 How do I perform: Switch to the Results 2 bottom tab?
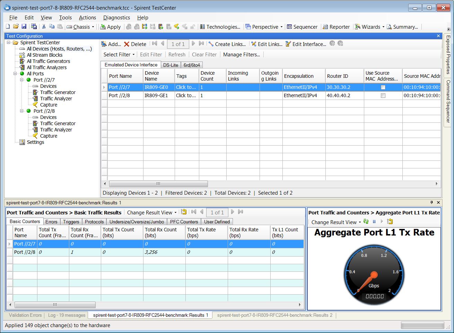(274, 315)
